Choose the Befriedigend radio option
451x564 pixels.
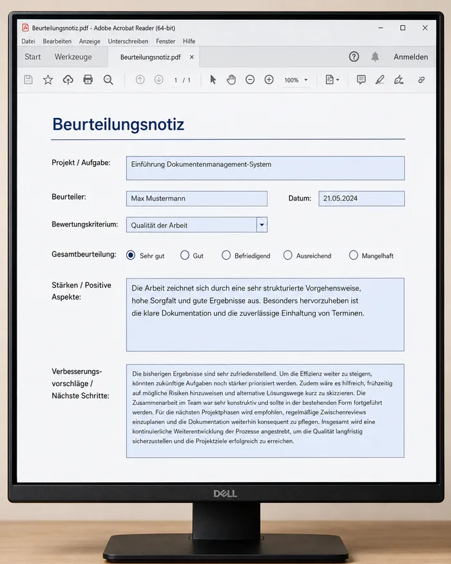click(x=226, y=255)
